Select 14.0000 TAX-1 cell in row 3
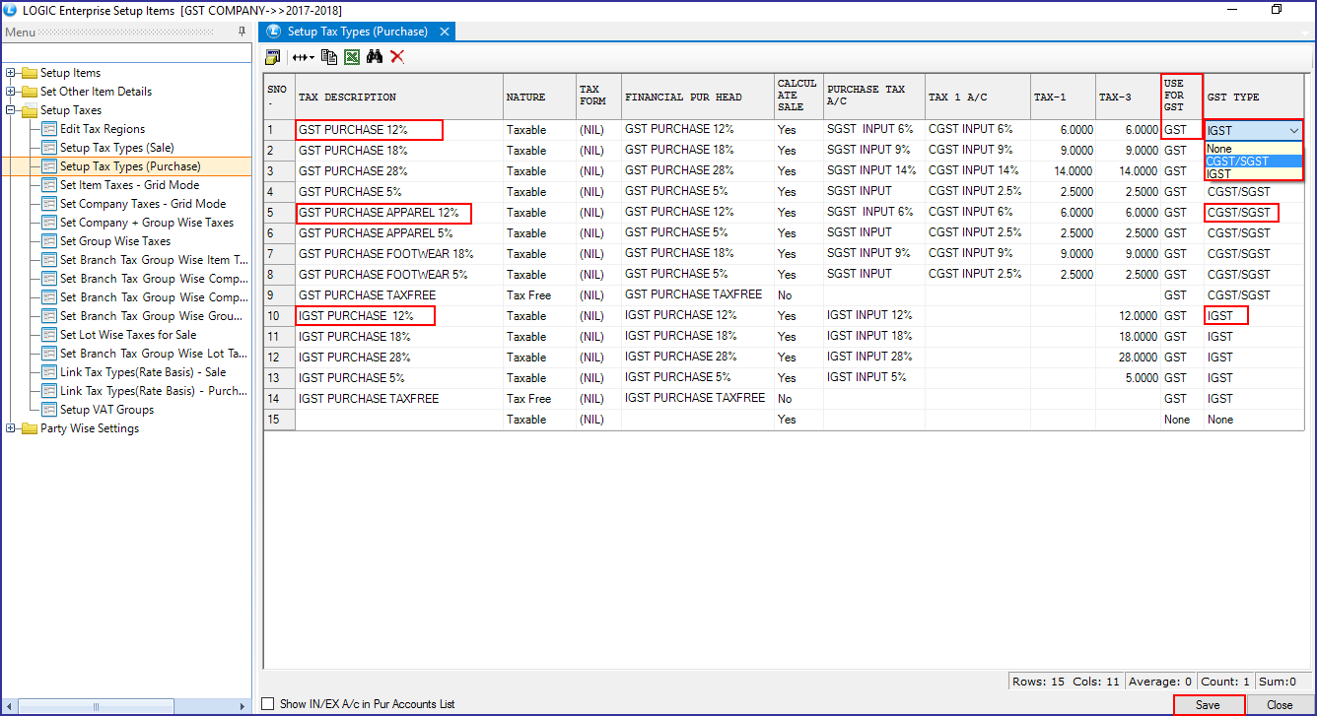The height and width of the screenshot is (716, 1317). [1063, 170]
